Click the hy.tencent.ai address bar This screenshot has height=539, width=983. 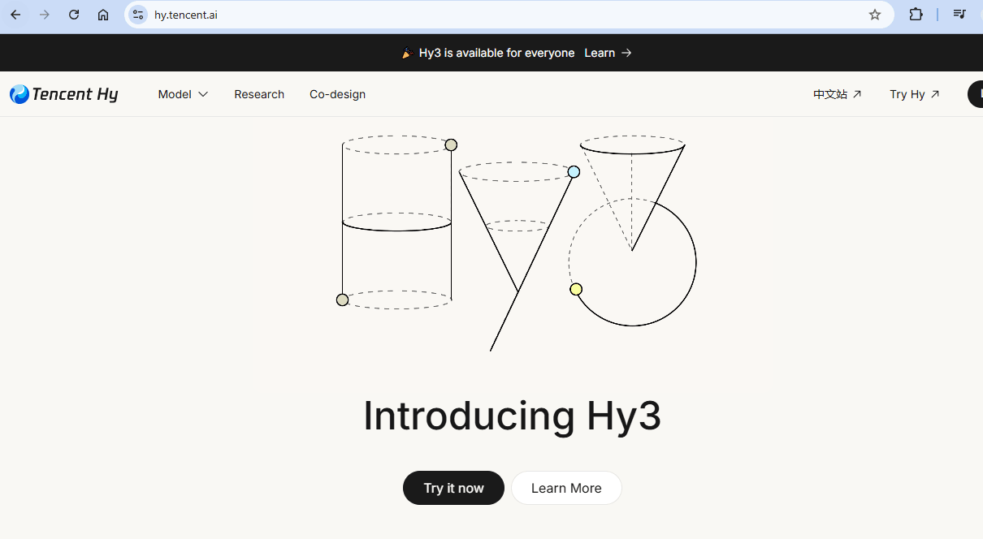point(509,15)
